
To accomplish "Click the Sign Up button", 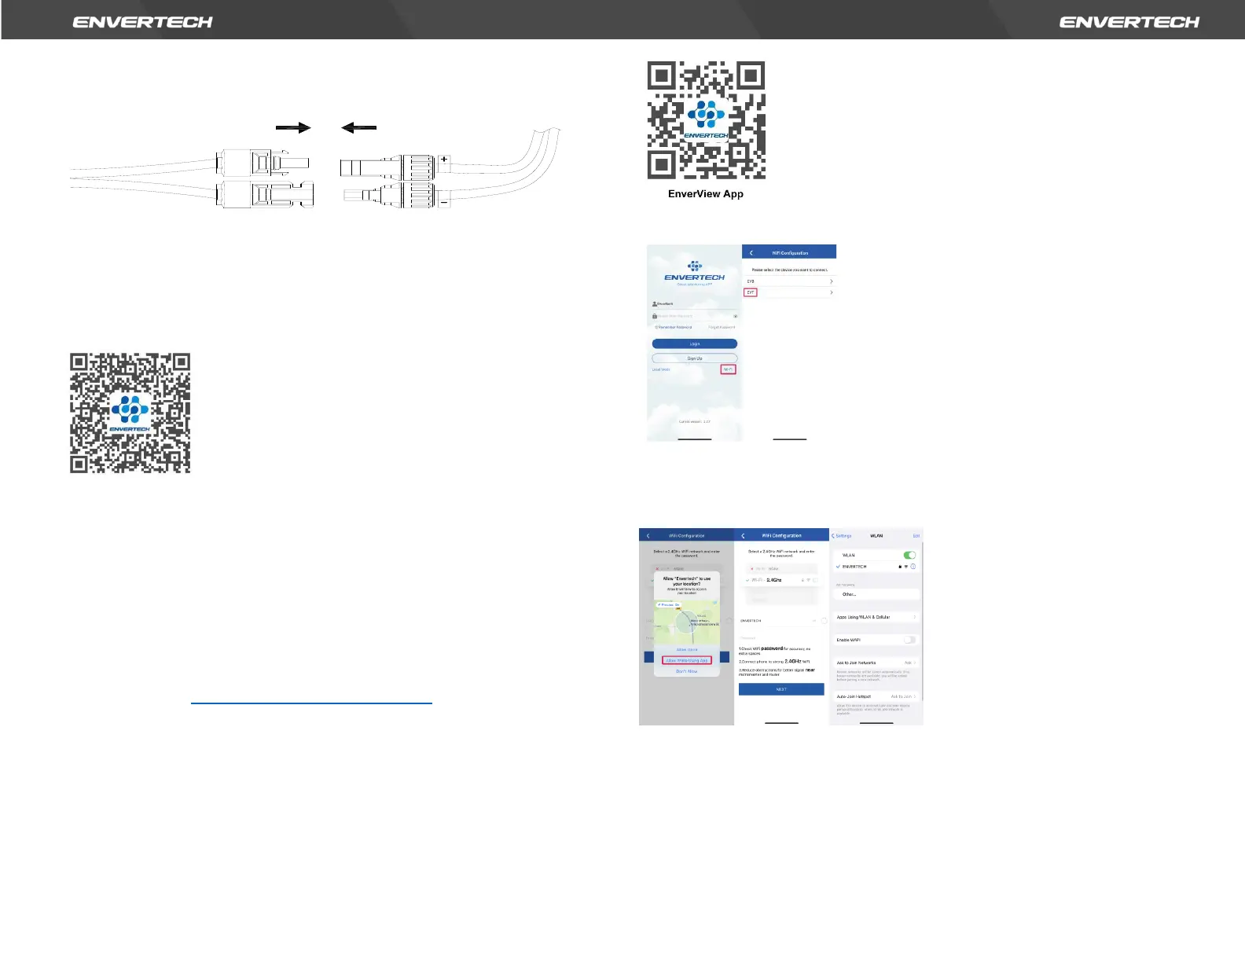I will [695, 358].
